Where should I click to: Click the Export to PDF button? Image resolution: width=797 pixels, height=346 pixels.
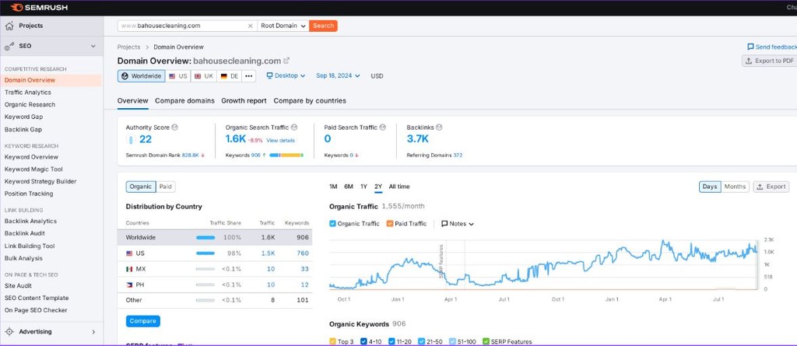click(x=769, y=61)
